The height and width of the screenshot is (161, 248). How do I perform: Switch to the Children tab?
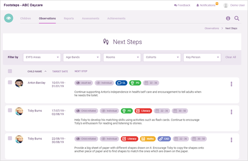click(x=25, y=19)
